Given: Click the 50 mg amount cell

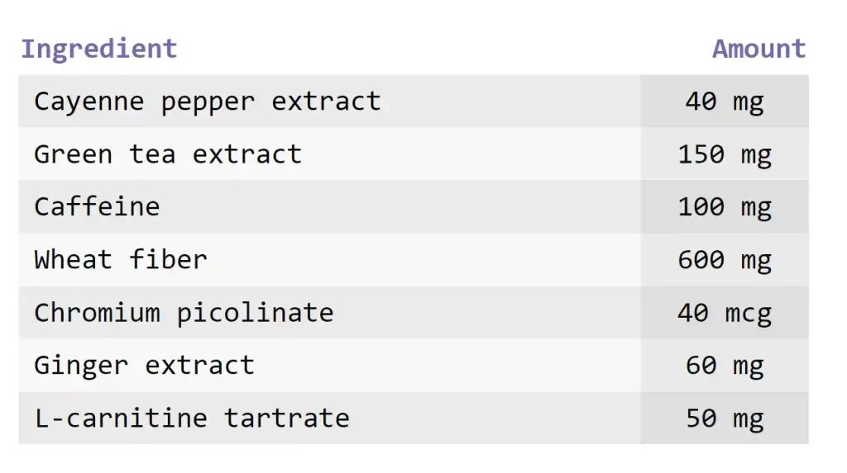Looking at the screenshot, I should [x=725, y=419].
